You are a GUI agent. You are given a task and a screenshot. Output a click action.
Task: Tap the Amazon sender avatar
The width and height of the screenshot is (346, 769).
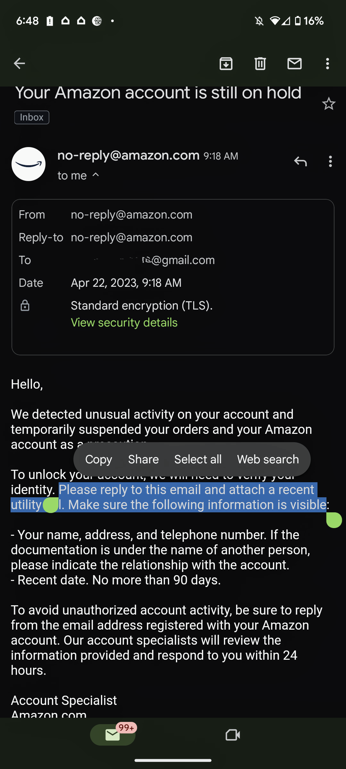click(x=28, y=164)
